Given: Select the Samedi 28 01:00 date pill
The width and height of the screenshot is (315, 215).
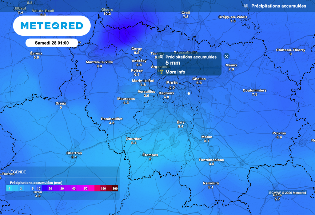Looking at the screenshot, I should [52, 43].
